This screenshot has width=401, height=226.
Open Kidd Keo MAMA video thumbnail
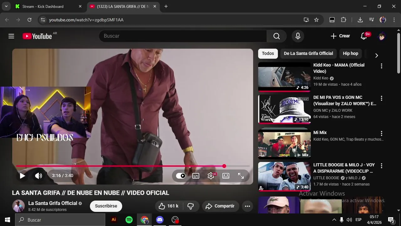coord(284,77)
